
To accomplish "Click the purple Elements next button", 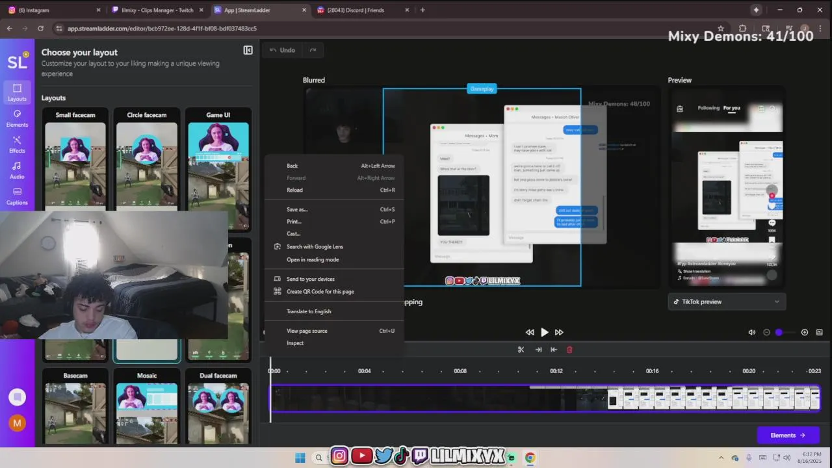I will click(x=788, y=435).
